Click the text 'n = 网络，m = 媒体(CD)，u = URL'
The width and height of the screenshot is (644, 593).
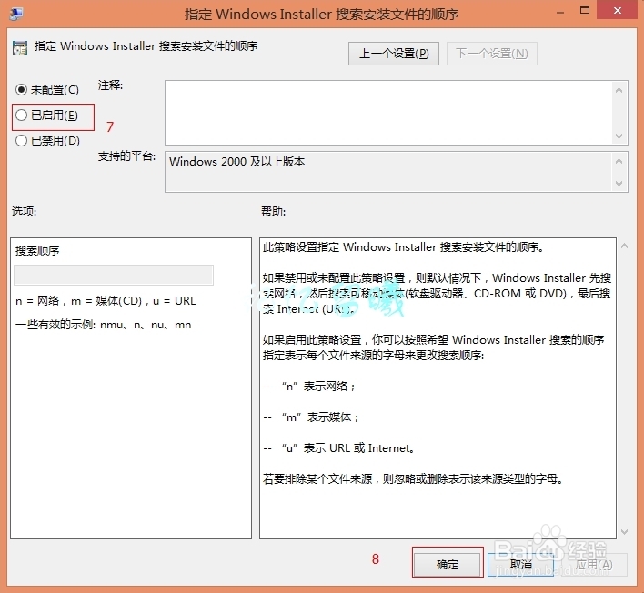(106, 301)
